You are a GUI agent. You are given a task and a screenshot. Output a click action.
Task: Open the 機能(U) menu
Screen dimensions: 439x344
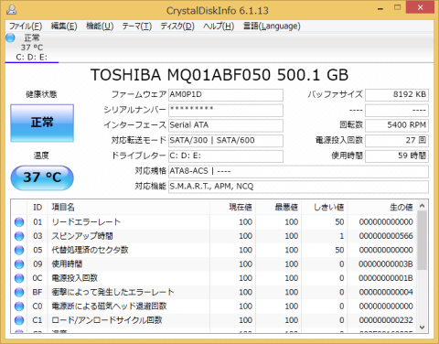[100, 27]
